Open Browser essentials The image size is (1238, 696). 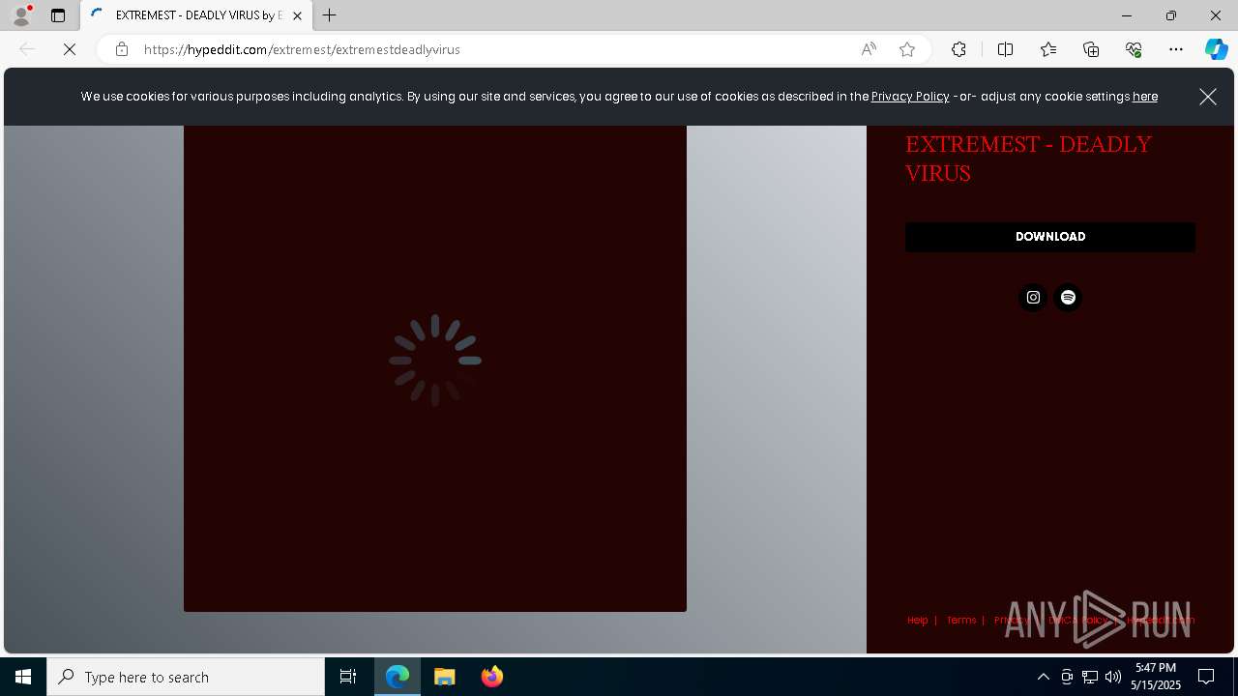(x=1134, y=49)
